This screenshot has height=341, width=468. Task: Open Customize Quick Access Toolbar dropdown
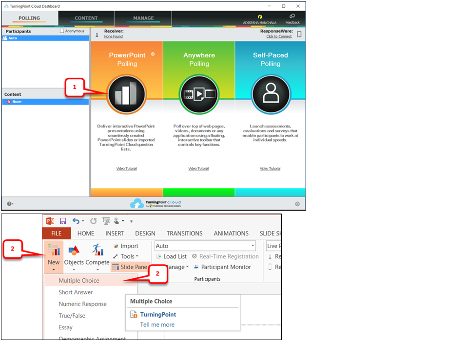click(131, 221)
